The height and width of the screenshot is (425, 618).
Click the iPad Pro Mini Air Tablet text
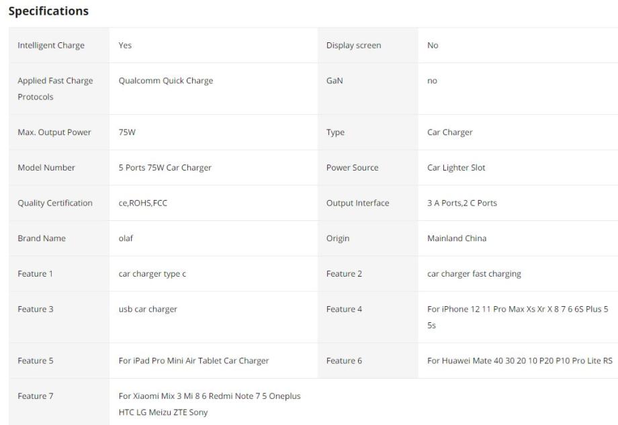click(193, 361)
